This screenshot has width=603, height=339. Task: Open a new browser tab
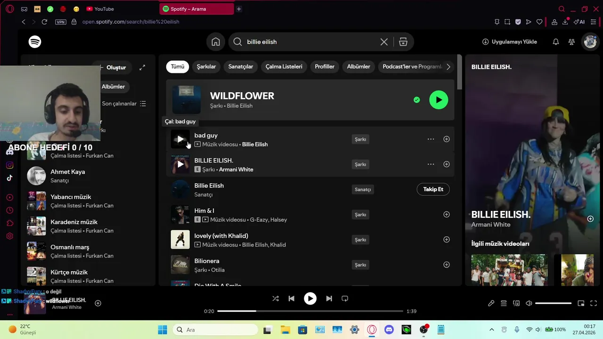click(x=239, y=9)
